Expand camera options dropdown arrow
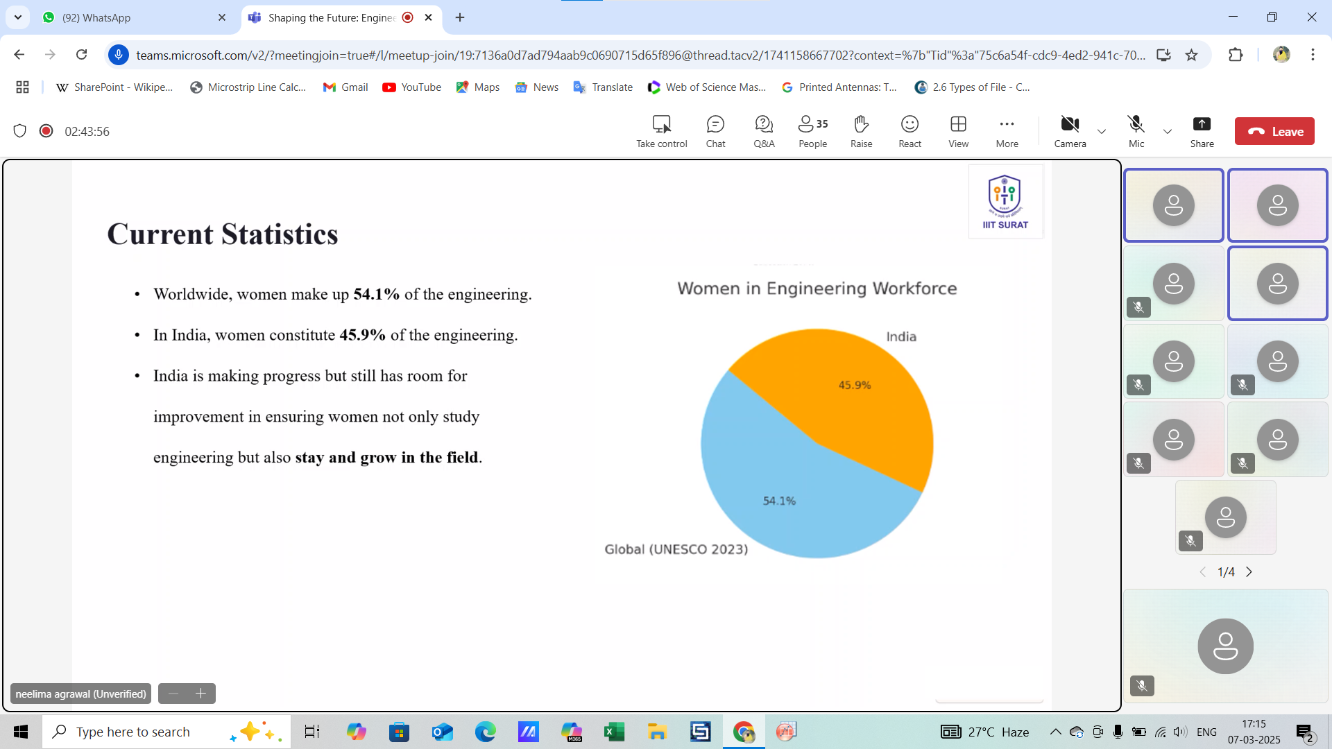1332x749 pixels. (x=1102, y=132)
